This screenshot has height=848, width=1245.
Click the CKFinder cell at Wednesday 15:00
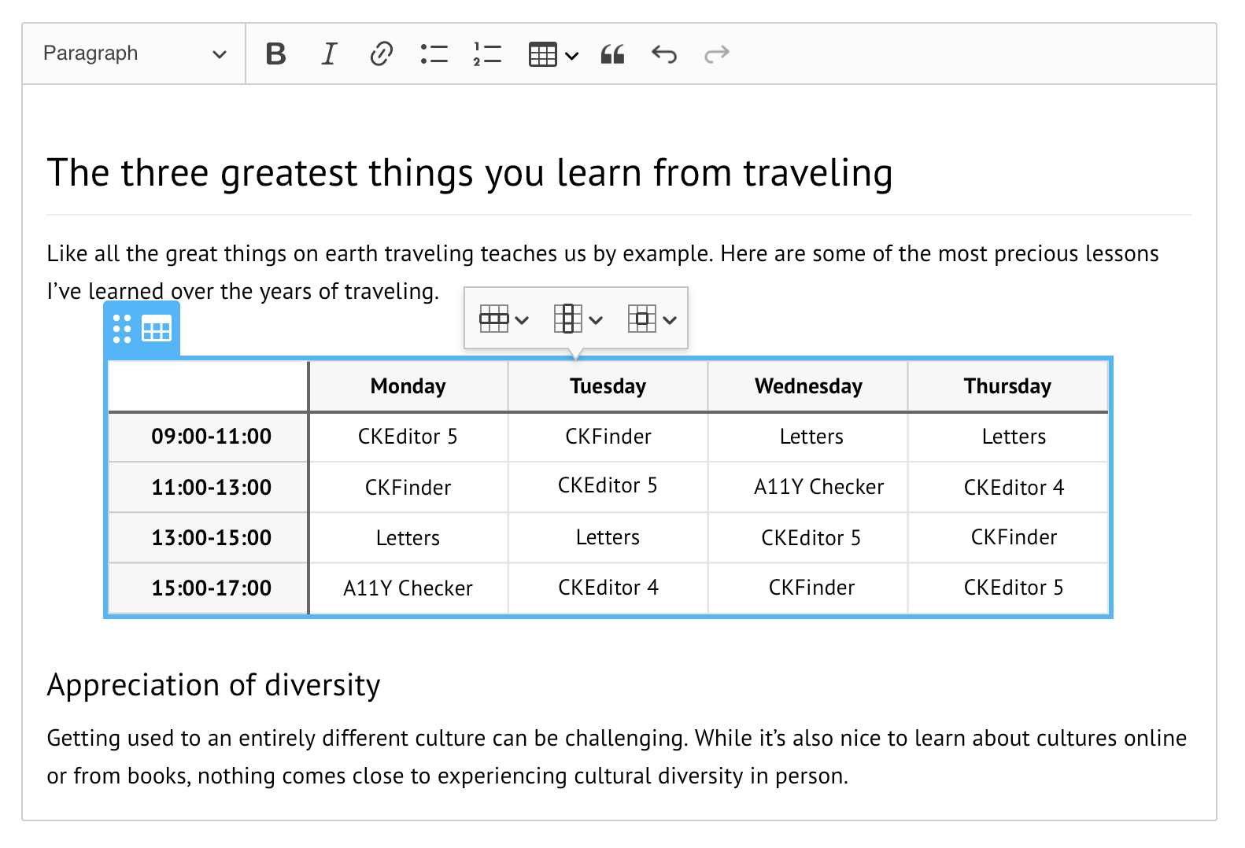(x=808, y=588)
